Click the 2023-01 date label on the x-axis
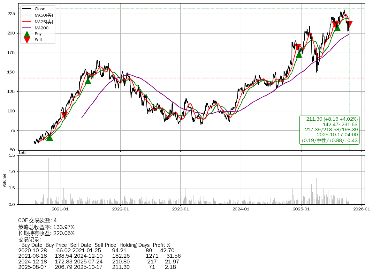This screenshot has height=273, width=373. [181, 209]
